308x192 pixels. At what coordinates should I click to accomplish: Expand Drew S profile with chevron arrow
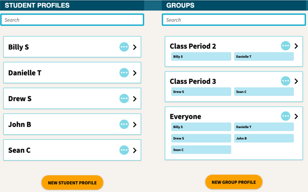point(135,99)
